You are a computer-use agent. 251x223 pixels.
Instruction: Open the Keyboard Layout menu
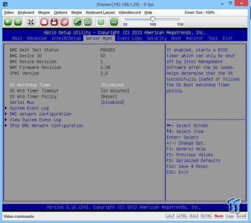(x=100, y=13)
